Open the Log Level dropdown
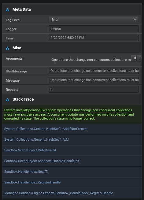 pyautogui.click(x=94, y=20)
